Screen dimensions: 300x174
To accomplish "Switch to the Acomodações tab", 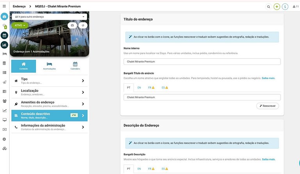I will 49,66.
